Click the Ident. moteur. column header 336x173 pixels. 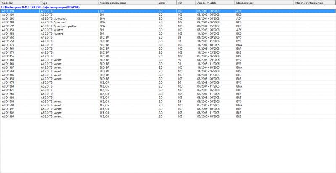[x=265, y=3]
